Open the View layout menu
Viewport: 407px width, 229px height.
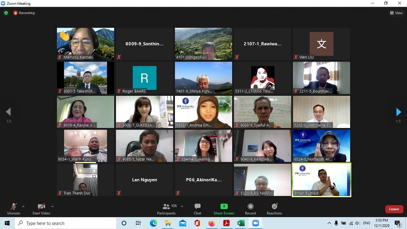(396, 13)
